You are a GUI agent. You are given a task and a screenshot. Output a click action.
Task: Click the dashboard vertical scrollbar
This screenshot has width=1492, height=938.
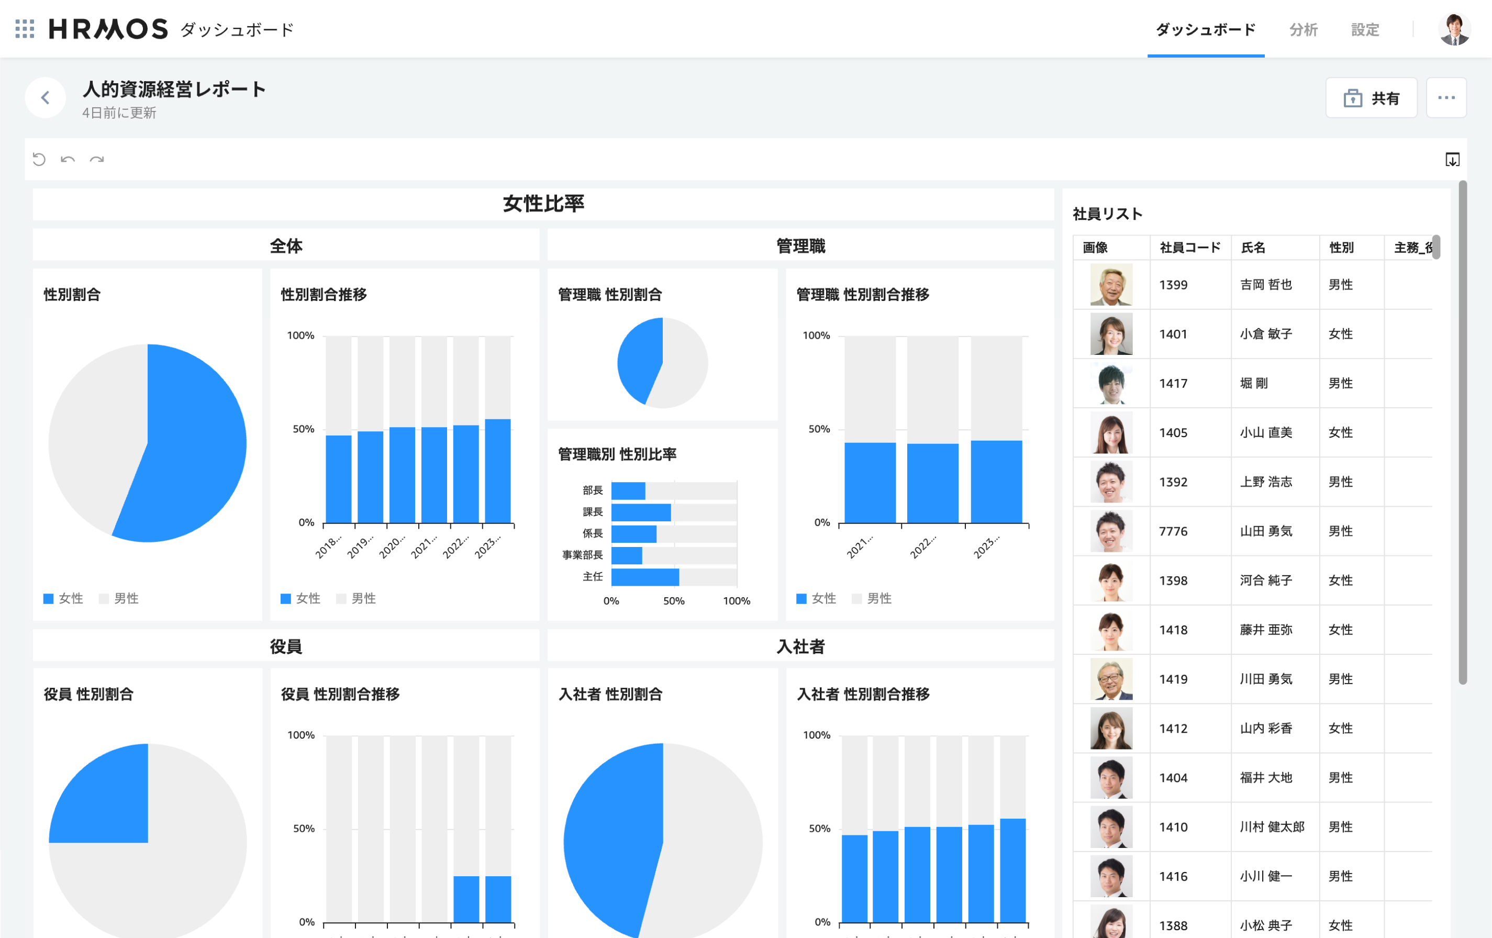1462,434
